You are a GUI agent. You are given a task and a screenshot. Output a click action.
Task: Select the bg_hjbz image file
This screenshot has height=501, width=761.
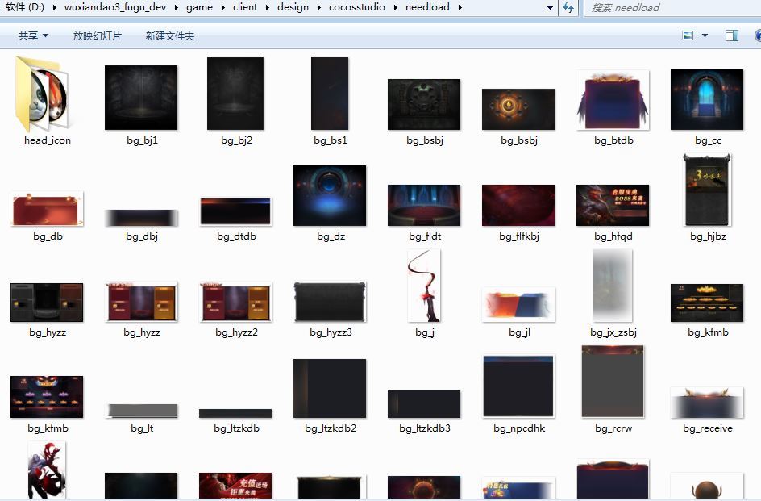[707, 192]
